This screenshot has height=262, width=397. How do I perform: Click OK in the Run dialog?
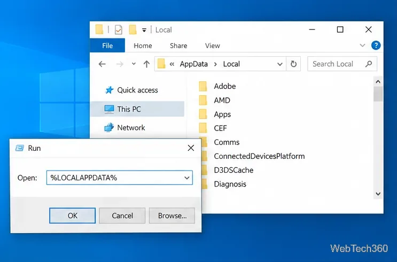click(x=73, y=215)
